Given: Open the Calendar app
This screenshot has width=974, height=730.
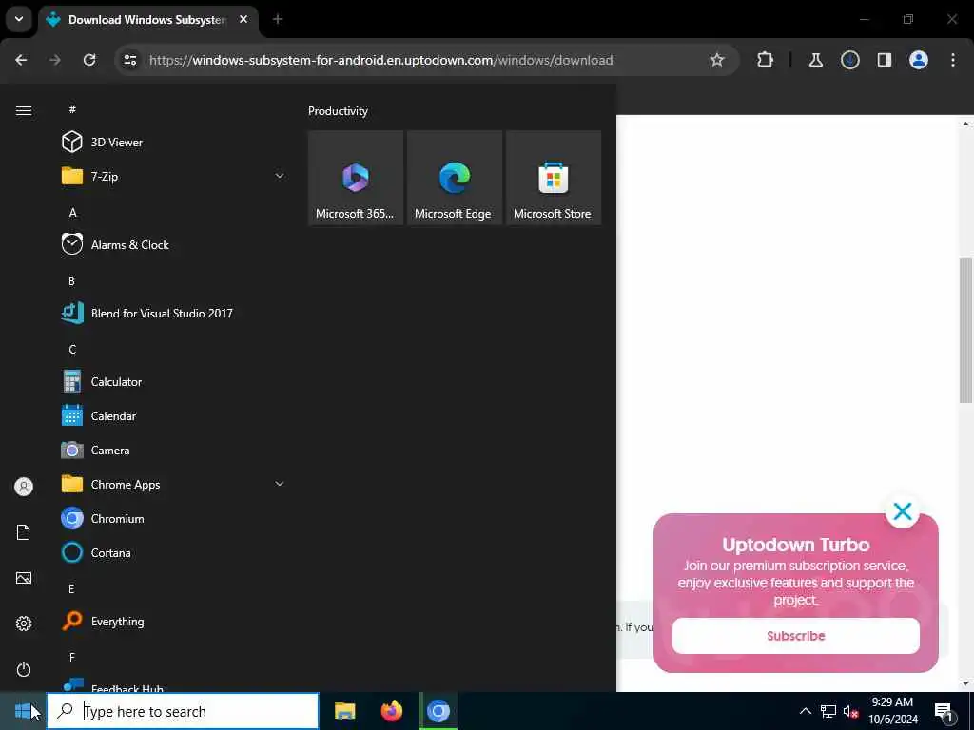Looking at the screenshot, I should (174, 416).
